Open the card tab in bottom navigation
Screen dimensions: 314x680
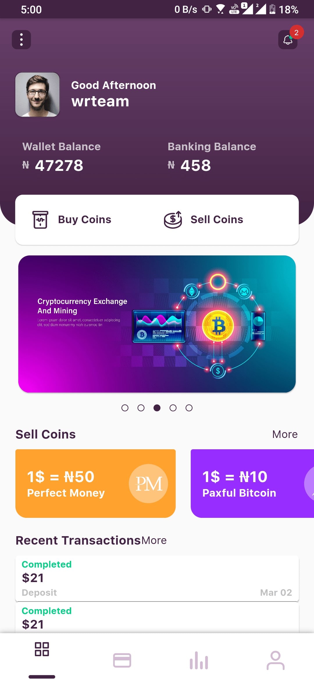click(x=122, y=660)
